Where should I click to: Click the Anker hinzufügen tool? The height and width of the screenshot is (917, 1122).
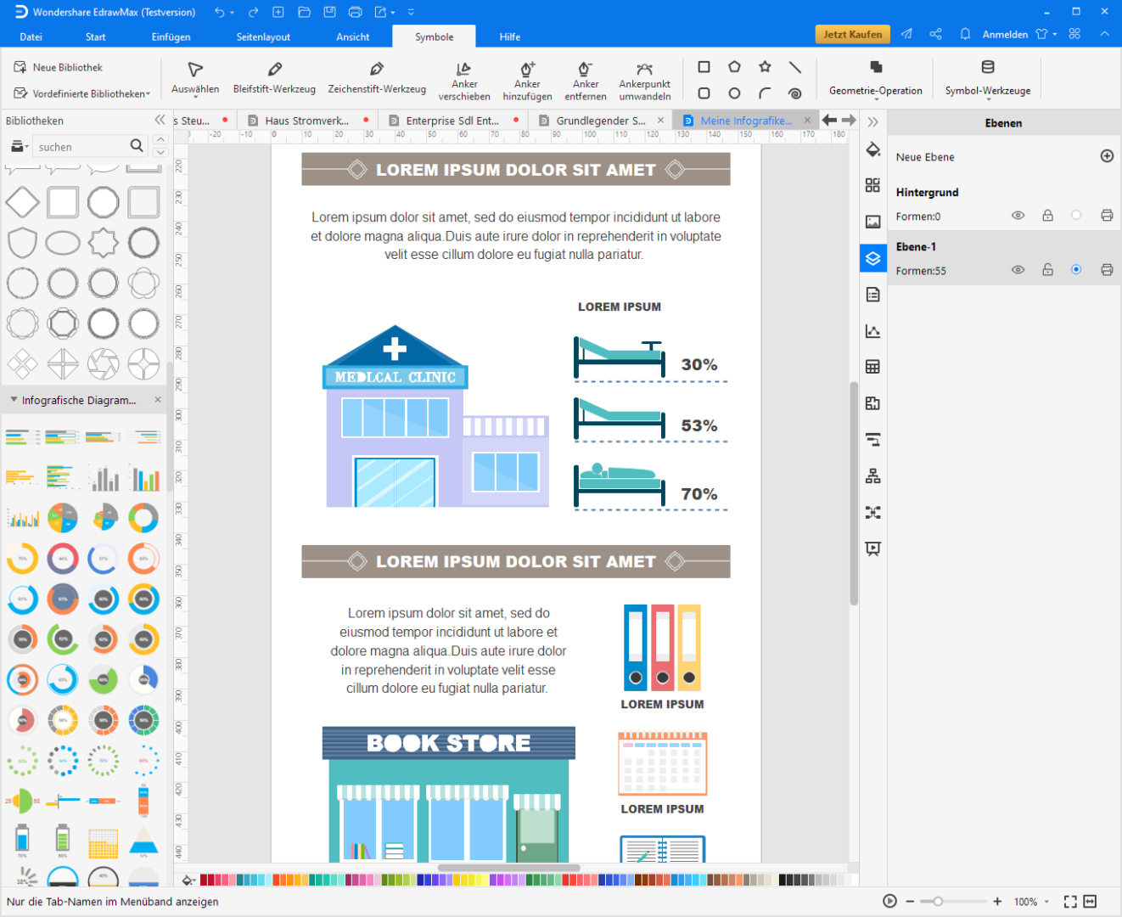tap(527, 79)
